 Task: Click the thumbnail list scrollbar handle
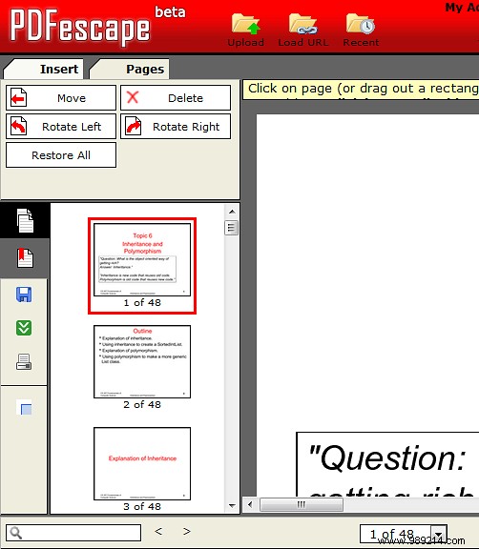tap(231, 229)
